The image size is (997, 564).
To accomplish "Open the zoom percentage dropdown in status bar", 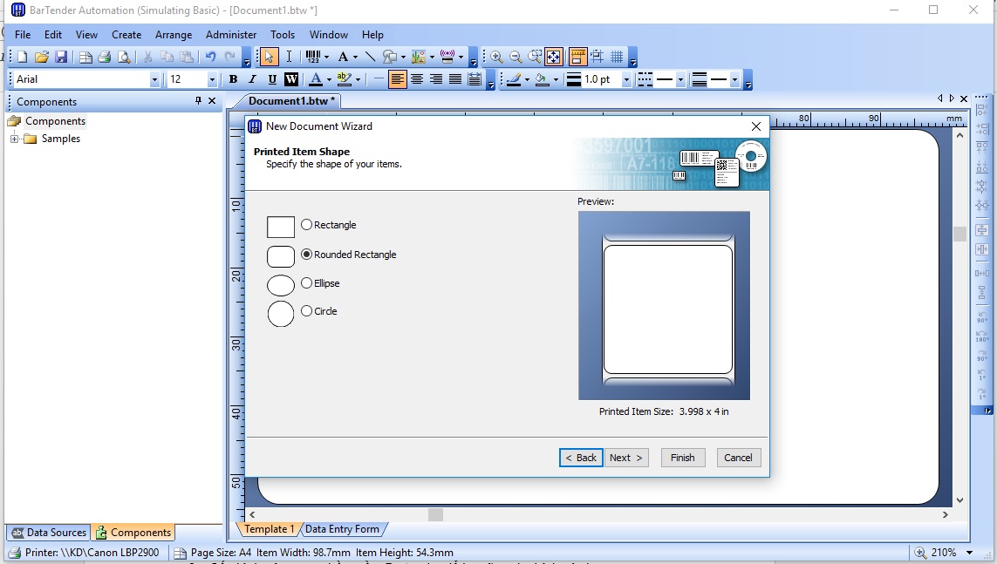I will (x=970, y=553).
